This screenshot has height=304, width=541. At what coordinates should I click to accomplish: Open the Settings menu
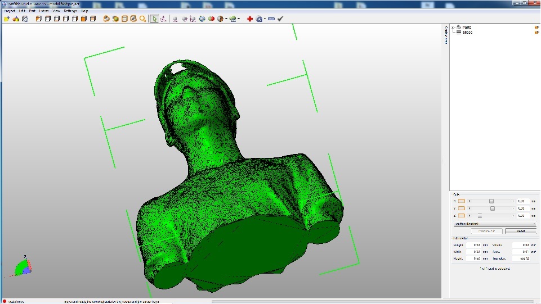click(x=70, y=11)
